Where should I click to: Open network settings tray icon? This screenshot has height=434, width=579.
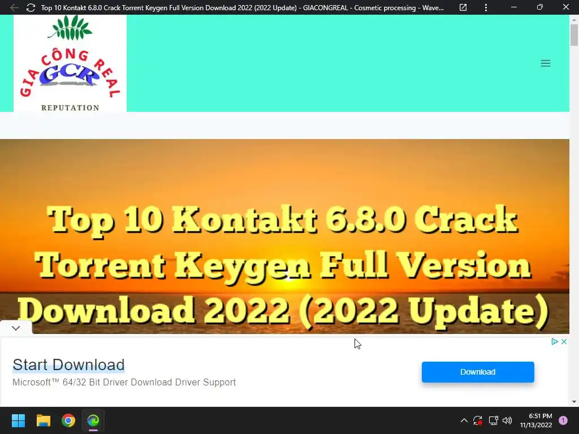(493, 420)
